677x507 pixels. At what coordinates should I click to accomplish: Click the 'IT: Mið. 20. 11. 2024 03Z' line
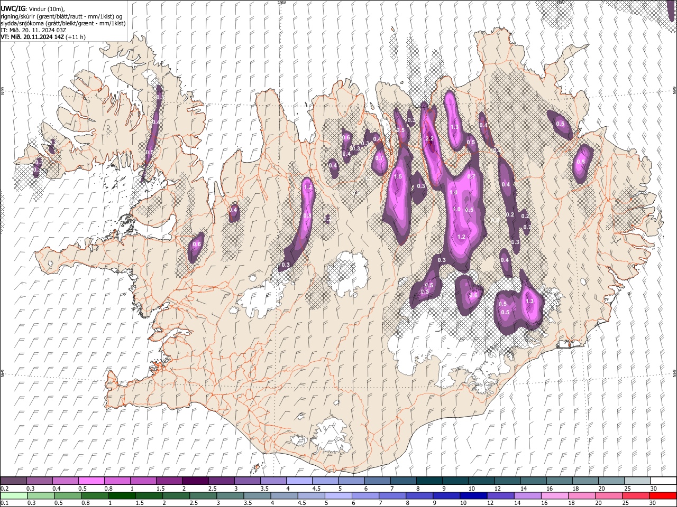pyautogui.click(x=33, y=30)
